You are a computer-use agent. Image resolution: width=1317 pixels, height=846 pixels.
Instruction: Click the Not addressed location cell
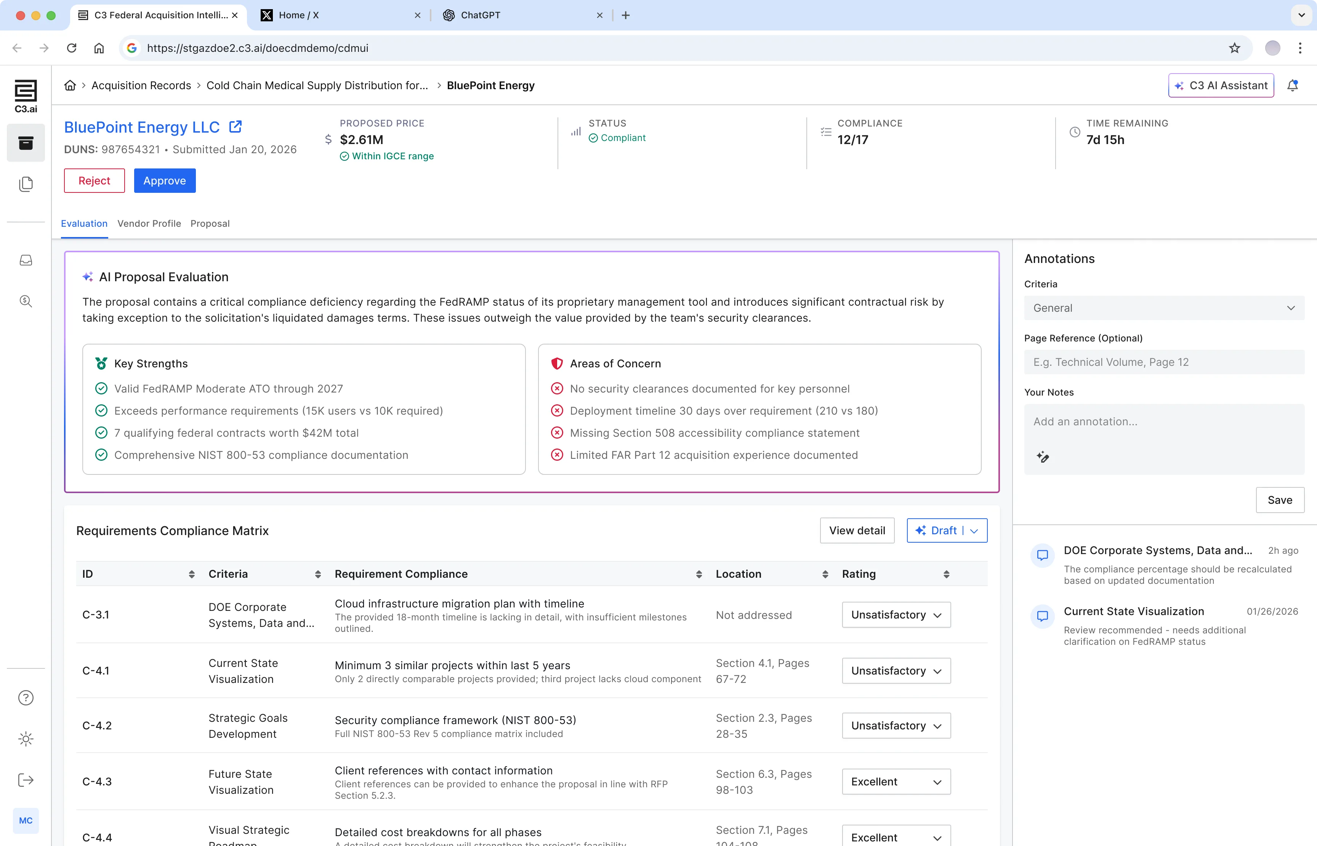[x=753, y=615]
